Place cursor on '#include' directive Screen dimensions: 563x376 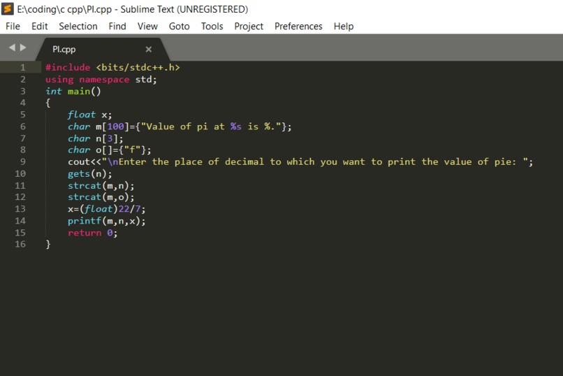pos(68,68)
